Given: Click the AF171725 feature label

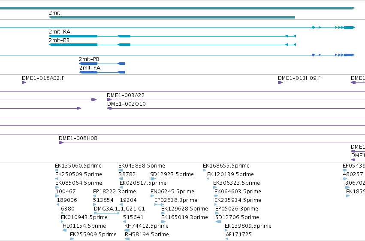Looking at the screenshot, I should point(239,235).
